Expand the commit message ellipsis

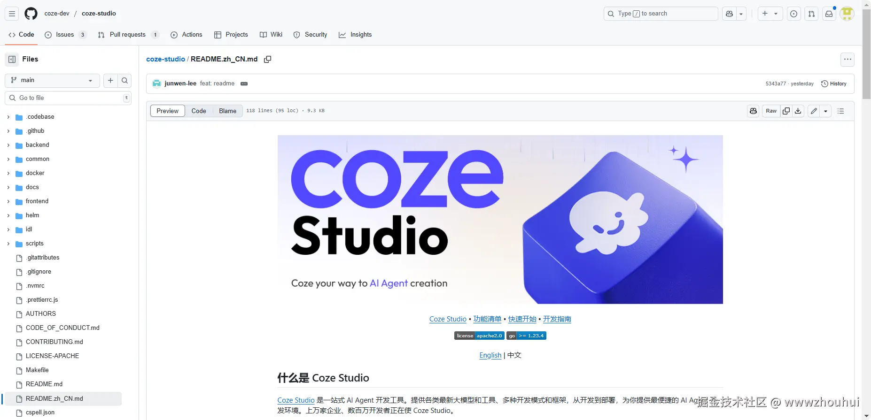(244, 84)
